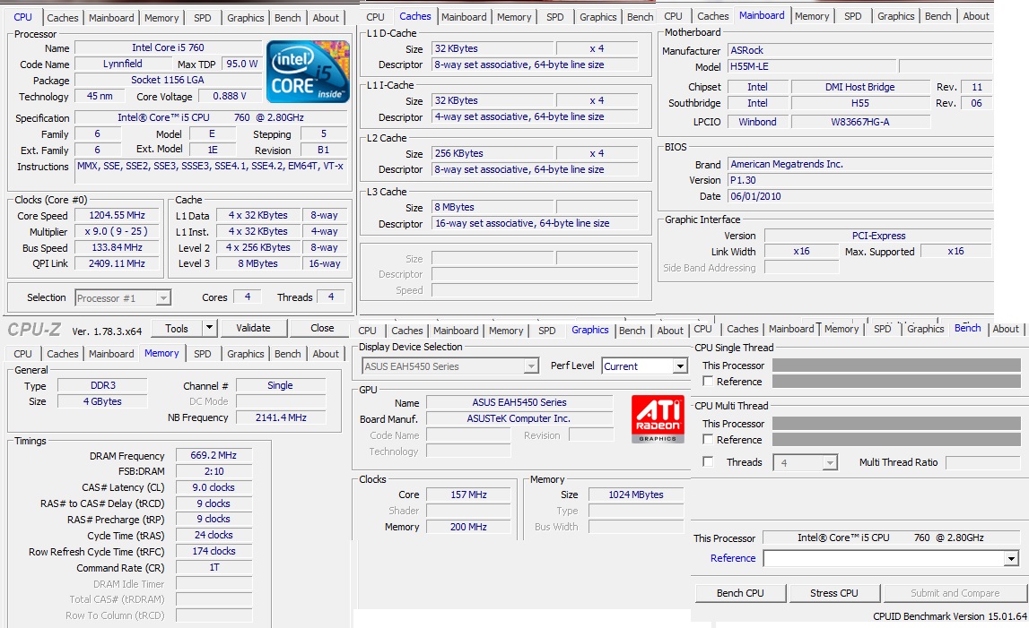Image resolution: width=1029 pixels, height=628 pixels.
Task: Open the Processor #1 selection dropdown
Action: pos(123,298)
